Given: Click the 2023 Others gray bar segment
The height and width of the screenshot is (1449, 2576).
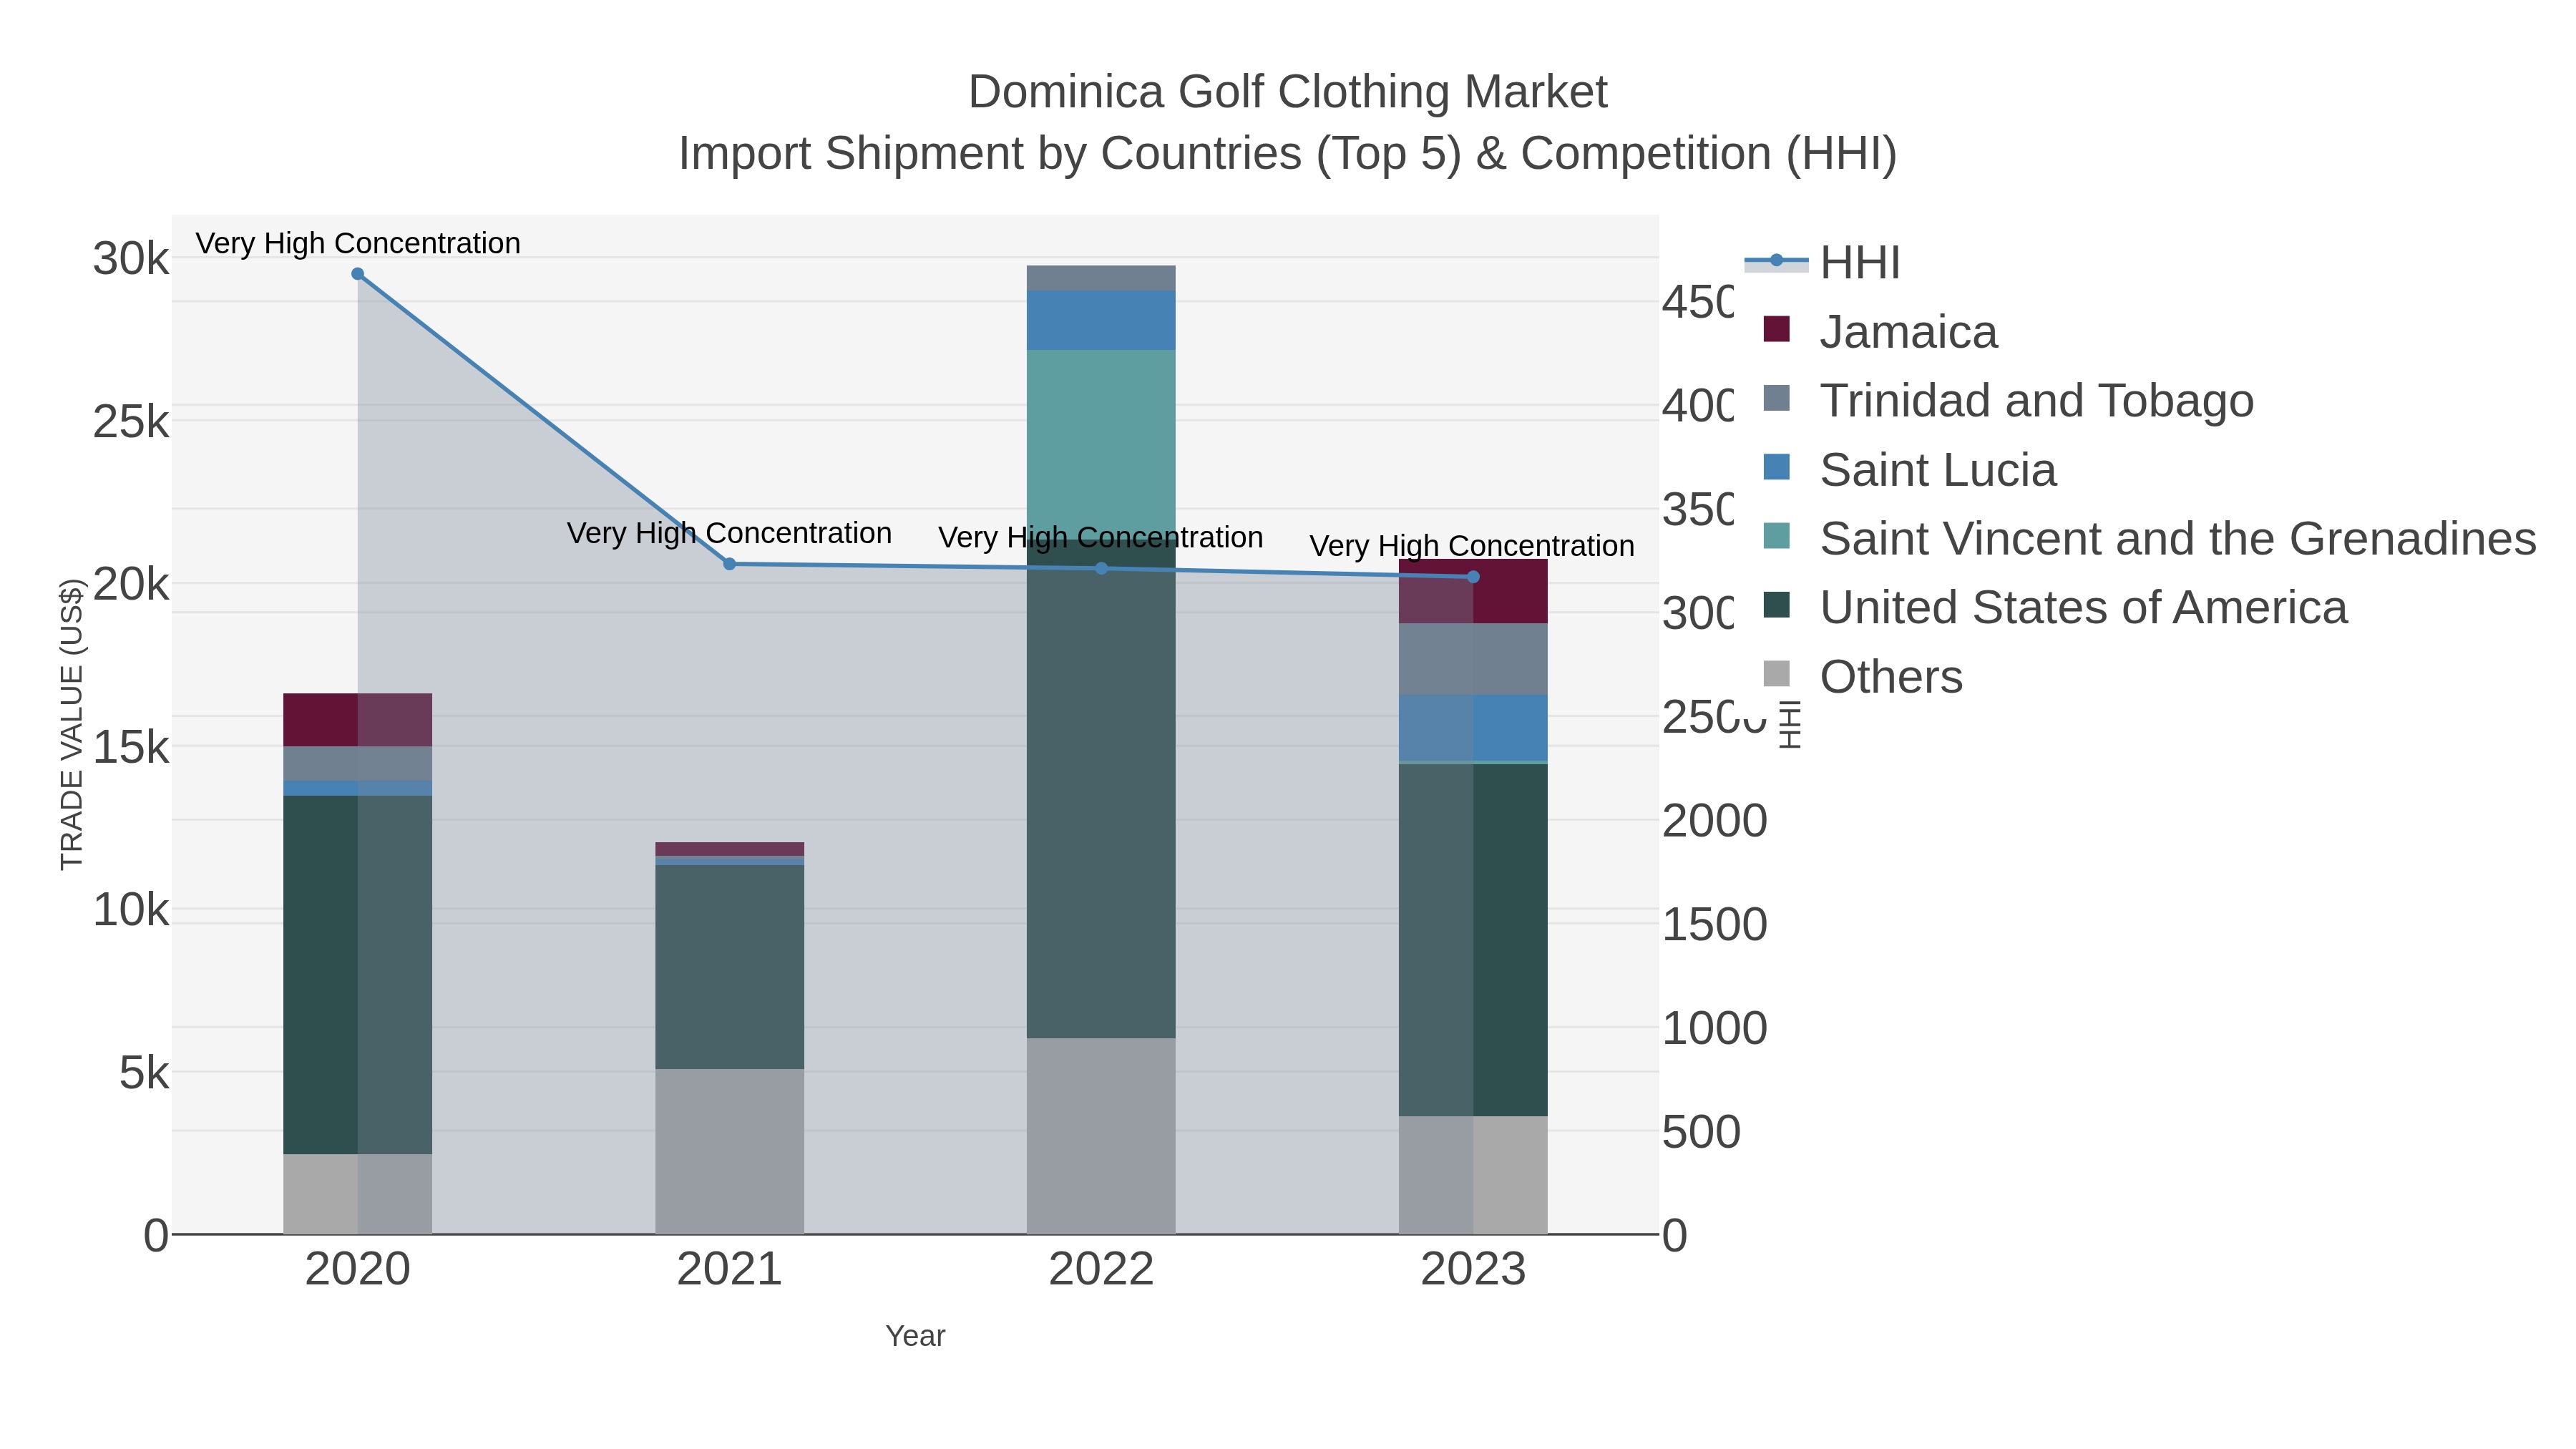Looking at the screenshot, I should click(x=1473, y=1175).
